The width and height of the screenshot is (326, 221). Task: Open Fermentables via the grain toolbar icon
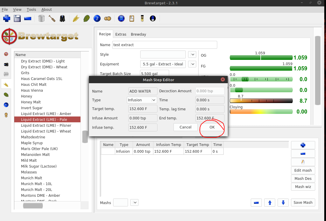(x=76, y=18)
